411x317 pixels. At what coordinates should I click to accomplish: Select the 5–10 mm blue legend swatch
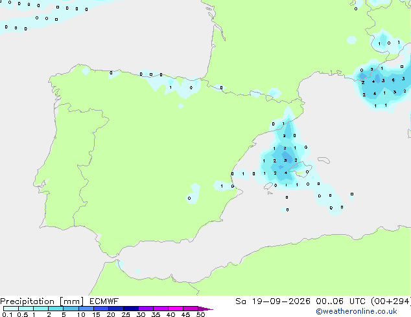pos(71,309)
